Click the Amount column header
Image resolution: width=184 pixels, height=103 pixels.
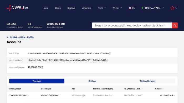[159, 89]
